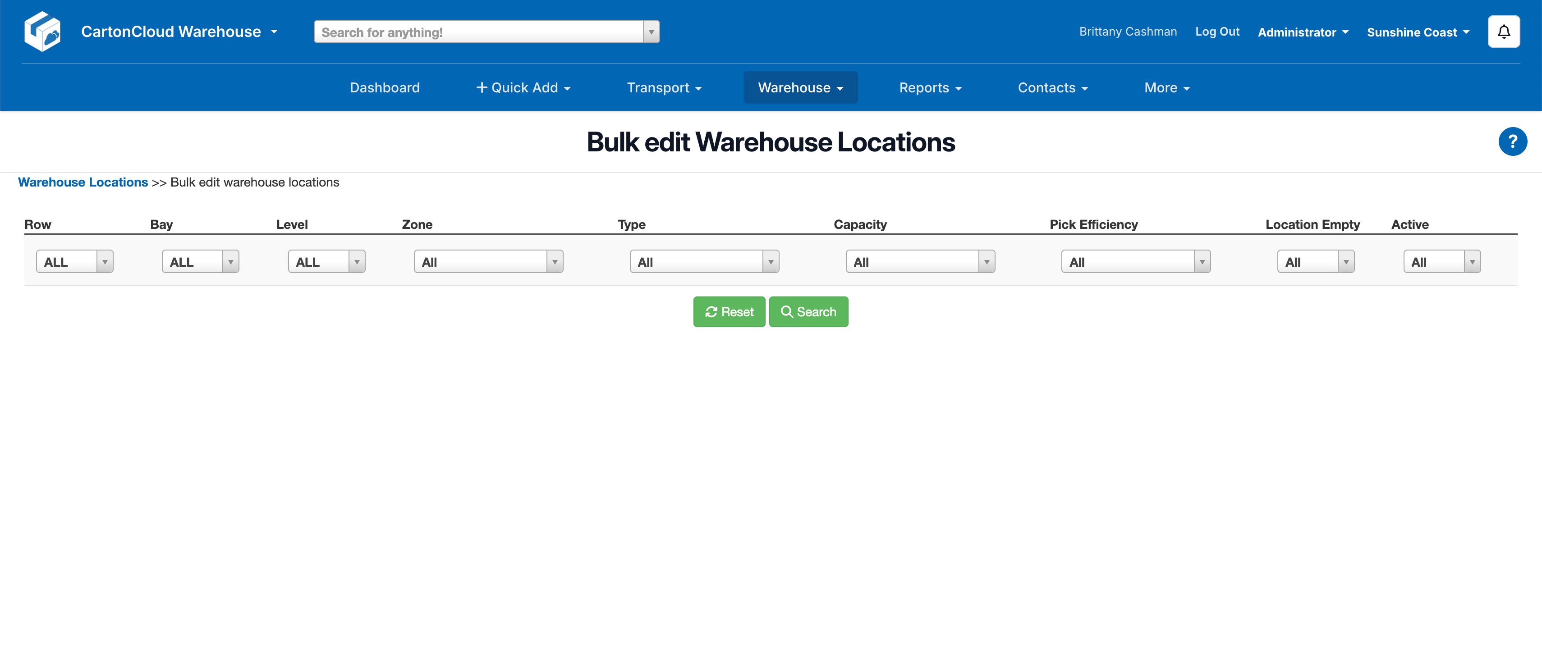Image resolution: width=1542 pixels, height=665 pixels.
Task: Click the CartonCloud cube logo
Action: click(x=42, y=31)
